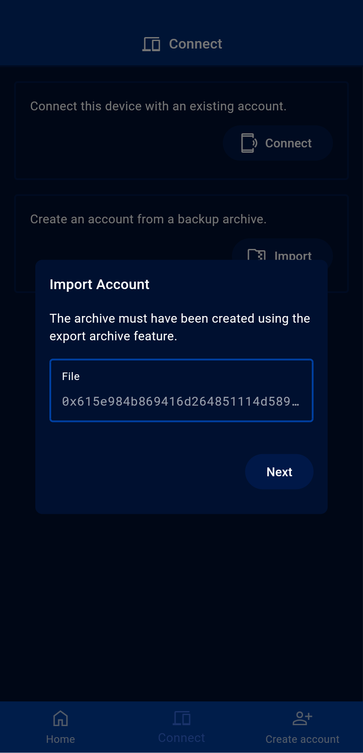This screenshot has height=753, width=363.
Task: Click the devices icon in the header
Action: point(151,44)
